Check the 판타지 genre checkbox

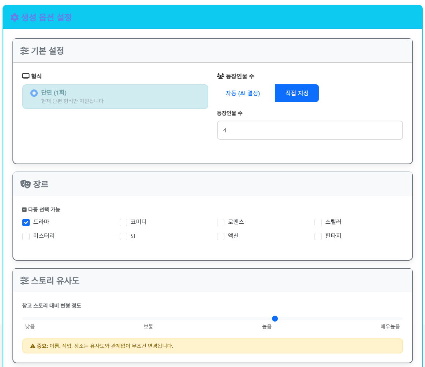click(x=318, y=236)
